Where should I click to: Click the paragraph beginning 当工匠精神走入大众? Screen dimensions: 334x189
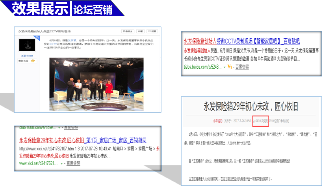click(230, 179)
